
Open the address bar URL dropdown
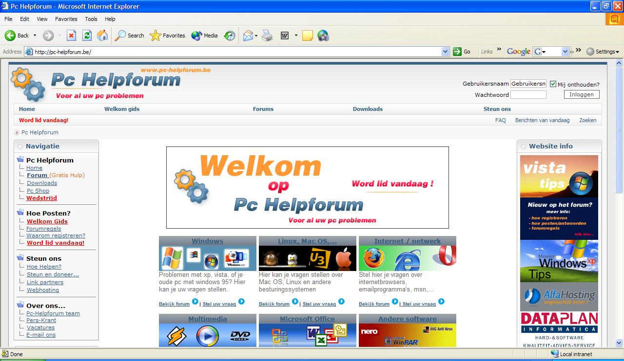pos(445,52)
